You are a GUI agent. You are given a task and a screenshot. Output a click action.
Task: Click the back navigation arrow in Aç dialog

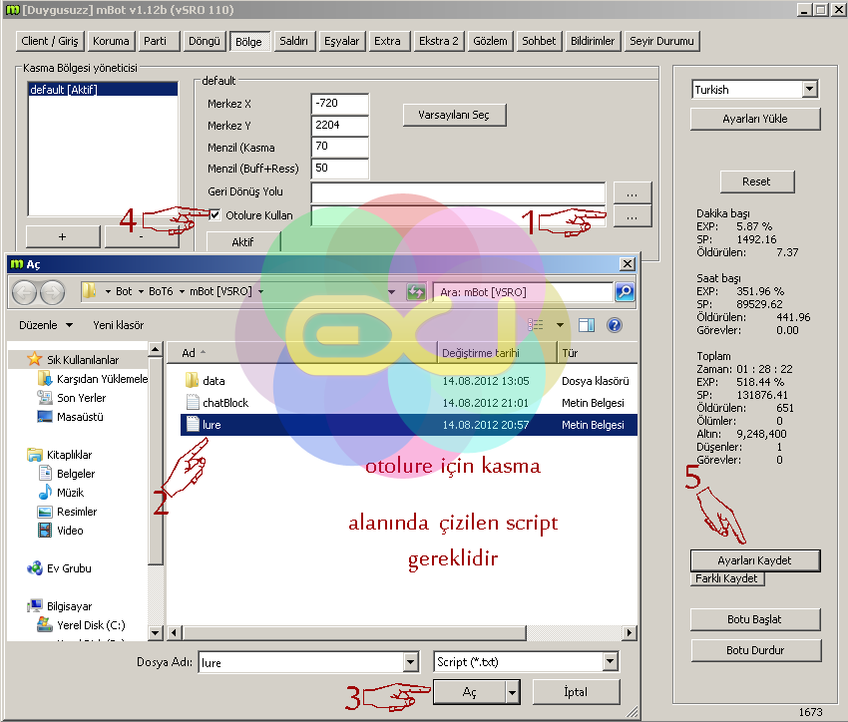pos(24,292)
